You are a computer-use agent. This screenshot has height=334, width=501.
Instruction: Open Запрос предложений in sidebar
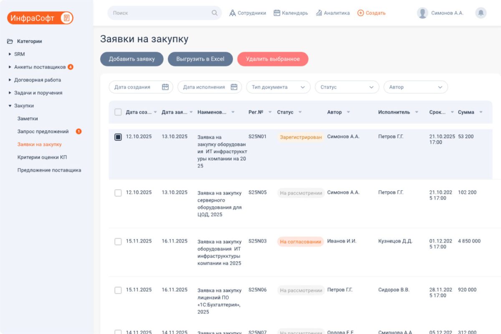click(x=43, y=132)
